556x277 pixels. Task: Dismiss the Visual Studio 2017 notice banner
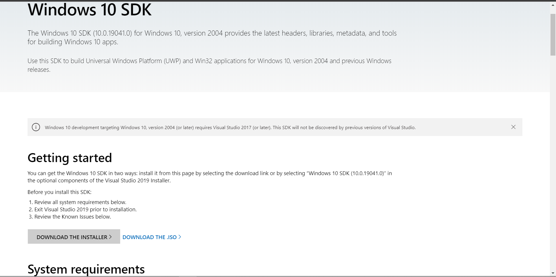513,127
